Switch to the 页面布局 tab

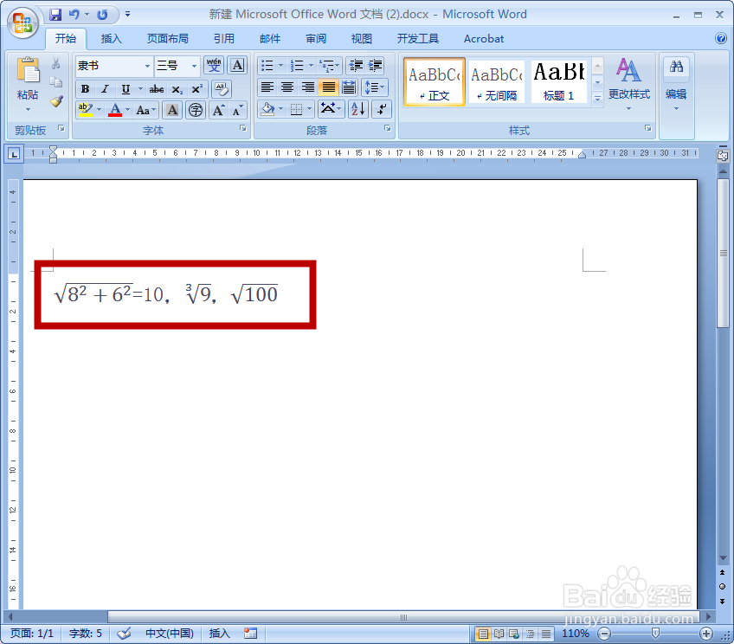168,39
